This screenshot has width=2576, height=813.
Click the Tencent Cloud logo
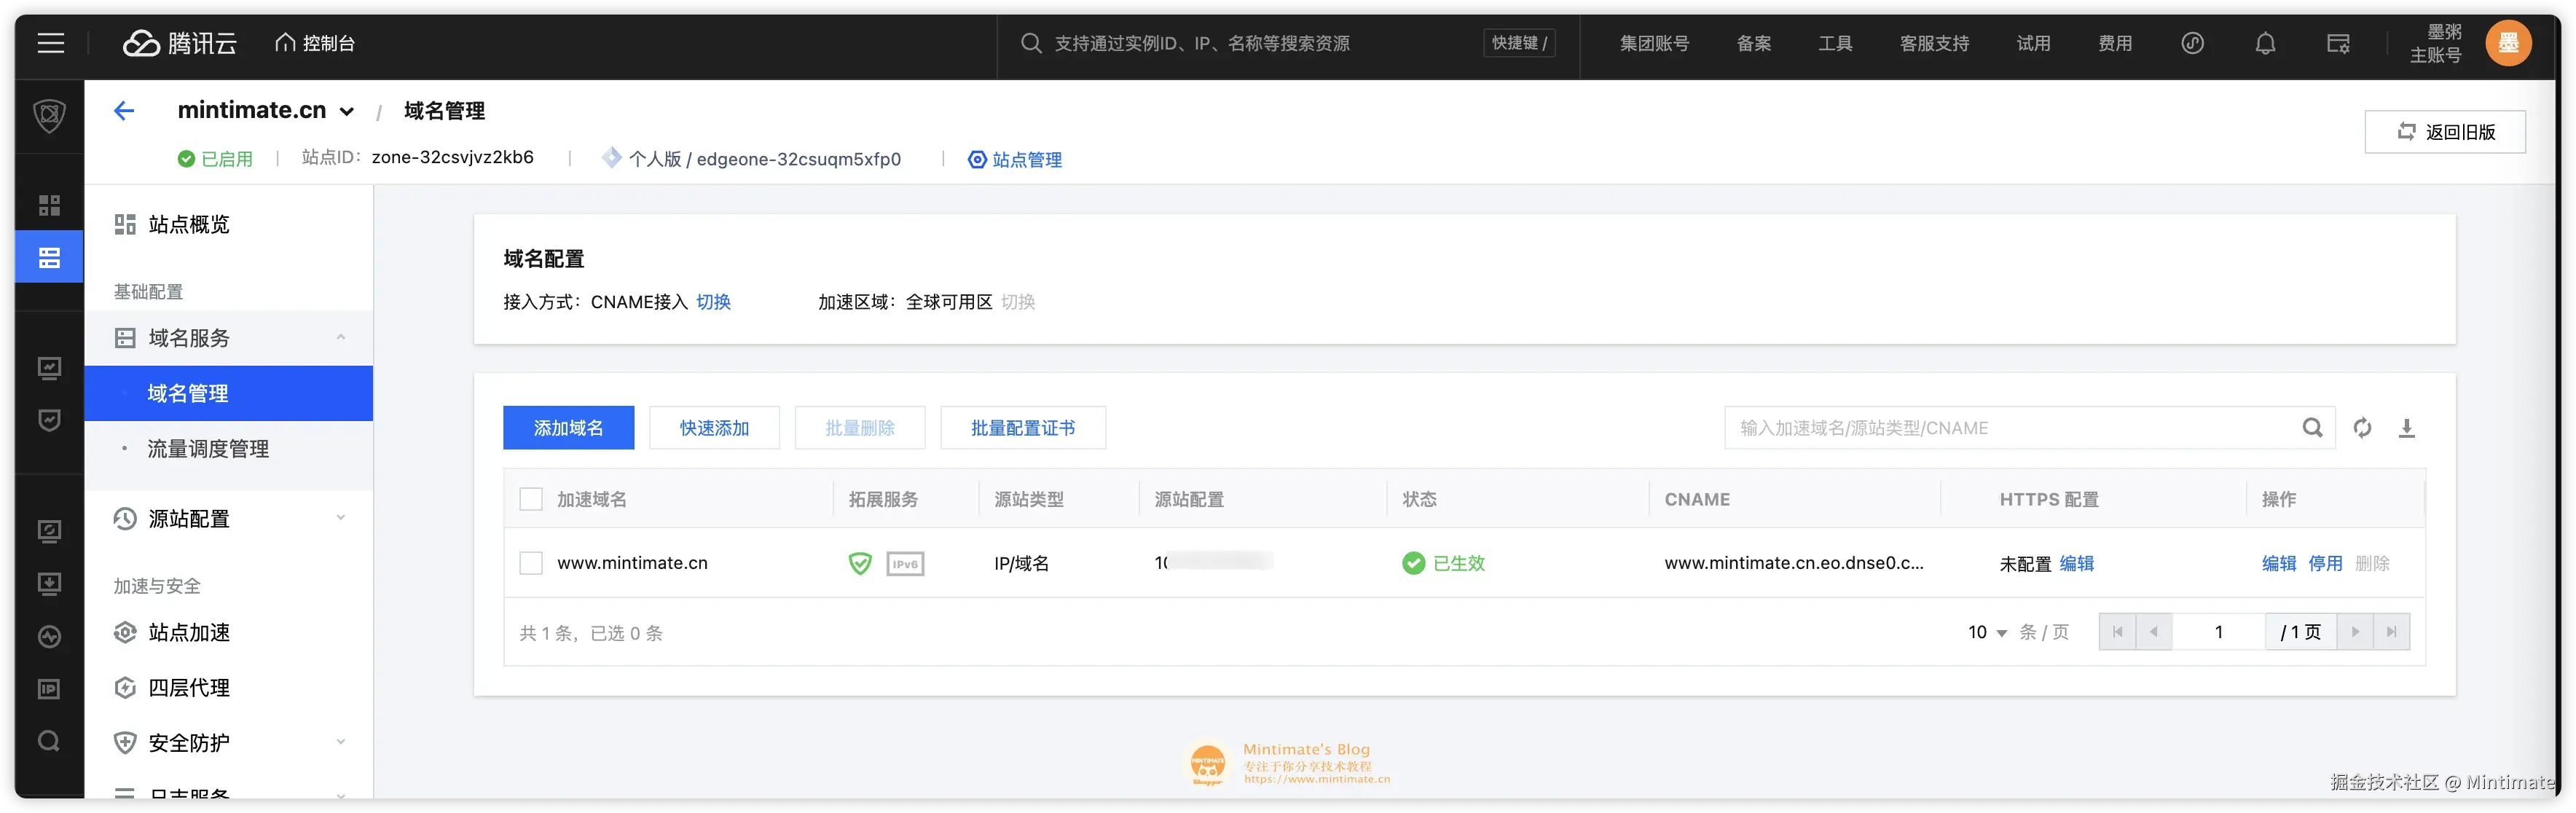coord(180,43)
